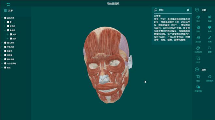This screenshot has height=120, width=215.
Task: Select the brush tool icon
Action: tap(210, 38)
